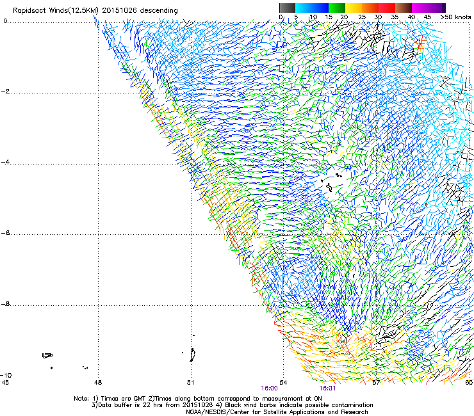Click the latitude axis label '-6'
474x416 pixels.
[5, 233]
